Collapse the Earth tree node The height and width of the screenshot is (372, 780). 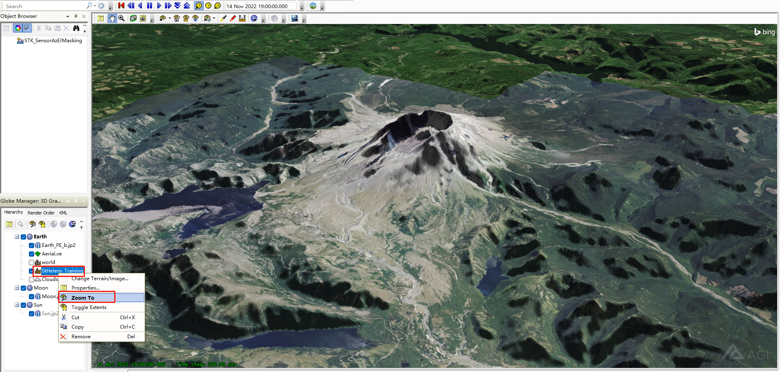(17, 237)
